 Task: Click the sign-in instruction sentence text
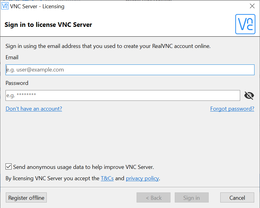point(108,46)
